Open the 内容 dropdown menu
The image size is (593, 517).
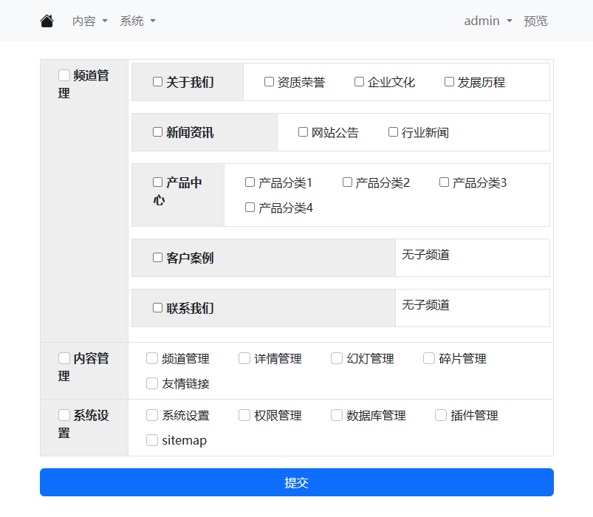tap(89, 21)
